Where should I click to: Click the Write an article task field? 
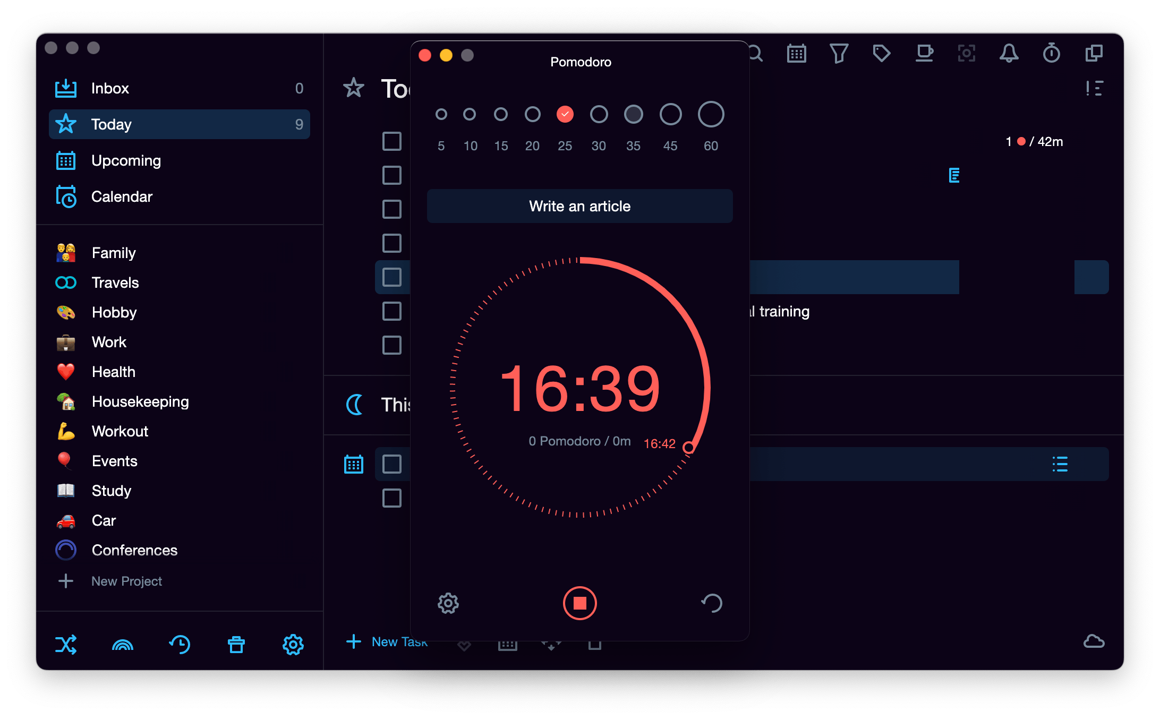click(580, 206)
